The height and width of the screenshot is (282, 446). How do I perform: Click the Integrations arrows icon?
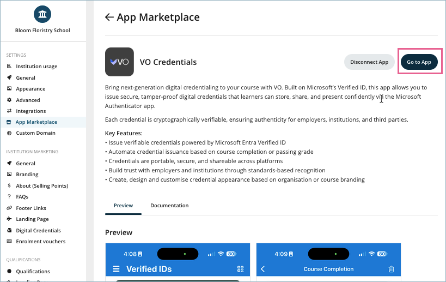[9, 111]
